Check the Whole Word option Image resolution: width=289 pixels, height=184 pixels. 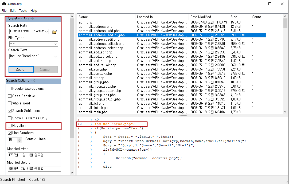10,103
